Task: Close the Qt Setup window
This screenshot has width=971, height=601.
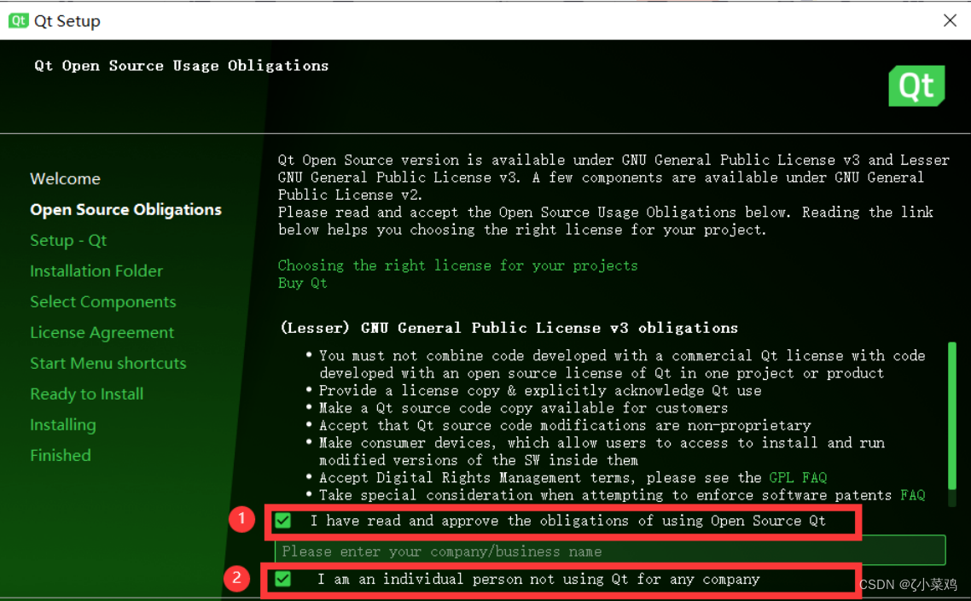Action: point(950,20)
